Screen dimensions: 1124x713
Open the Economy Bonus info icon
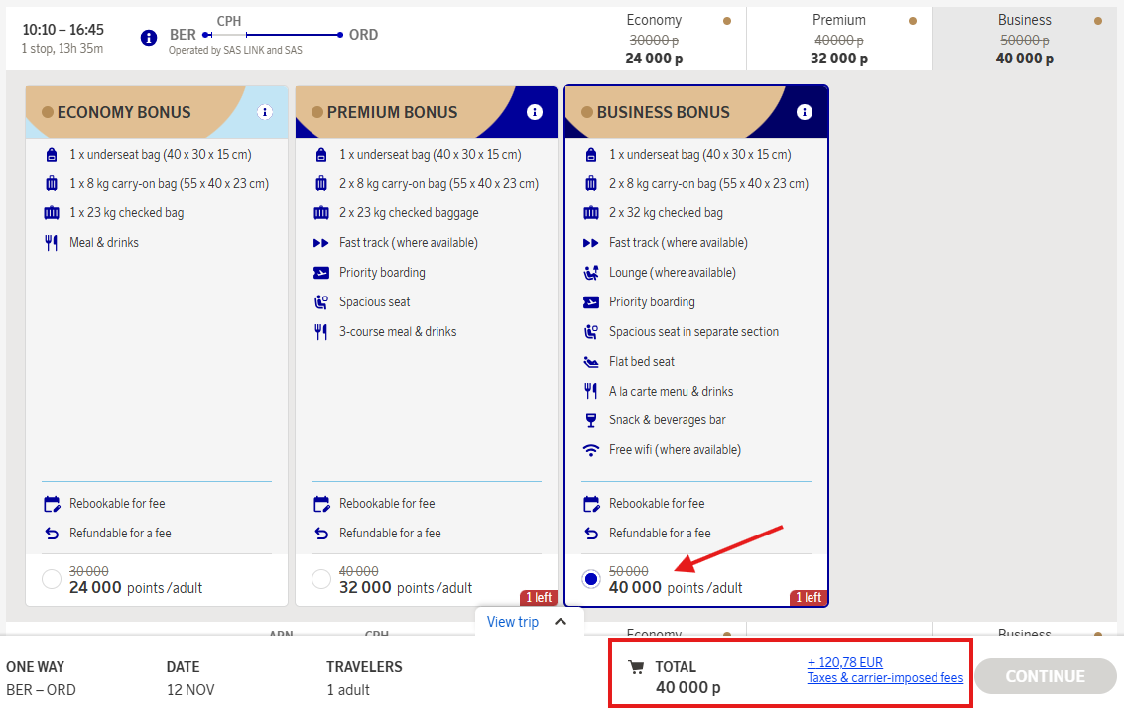(x=265, y=112)
